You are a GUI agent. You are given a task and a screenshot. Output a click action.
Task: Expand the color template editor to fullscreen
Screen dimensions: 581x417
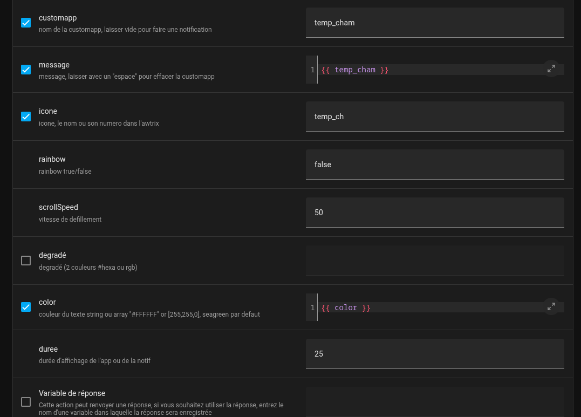pyautogui.click(x=551, y=306)
